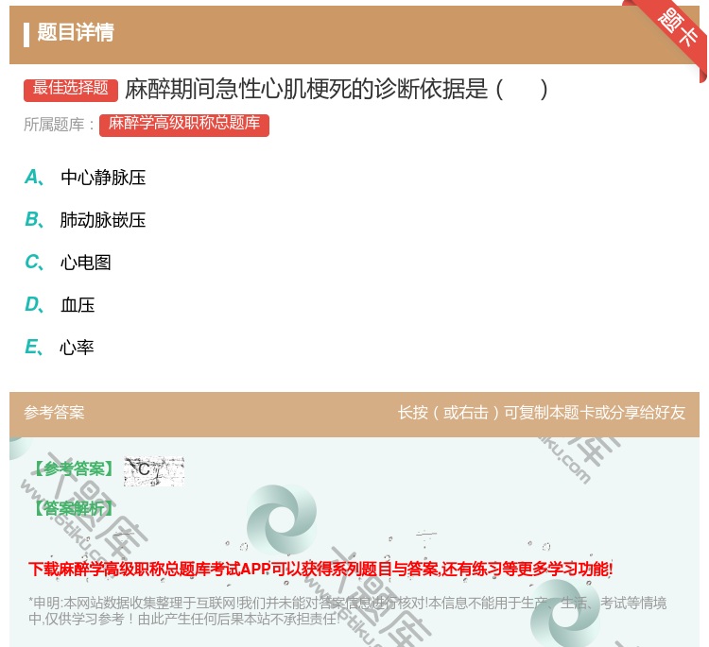Screen dimensions: 709x647
Task: Select option E 心率
Action: (x=60, y=347)
